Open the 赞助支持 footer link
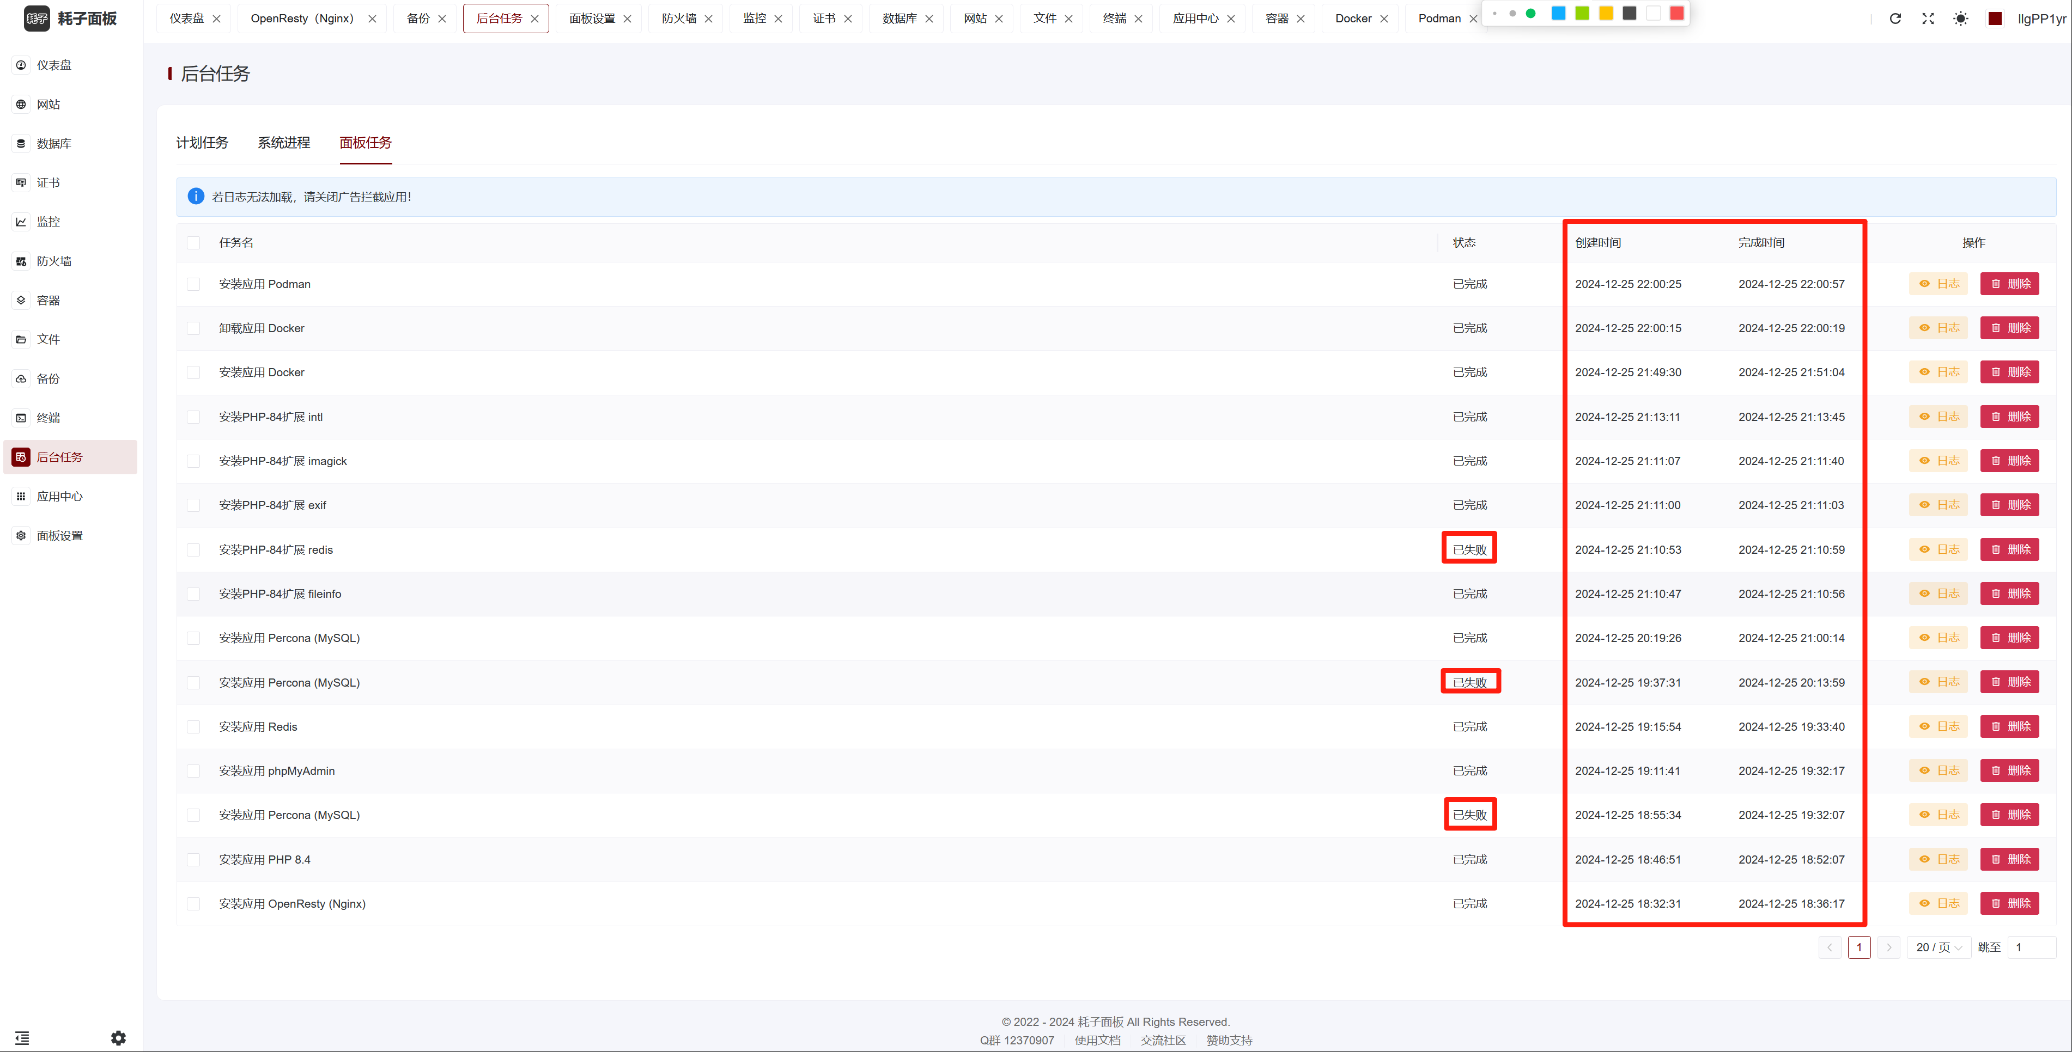Viewport: 2072px width, 1052px height. tap(1229, 1040)
